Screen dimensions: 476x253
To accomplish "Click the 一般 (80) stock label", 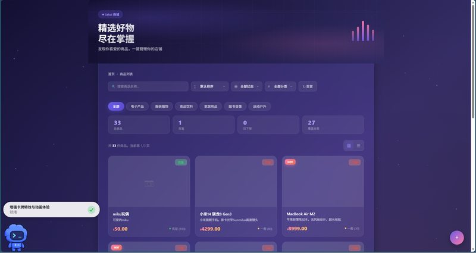I will pyautogui.click(x=265, y=229).
